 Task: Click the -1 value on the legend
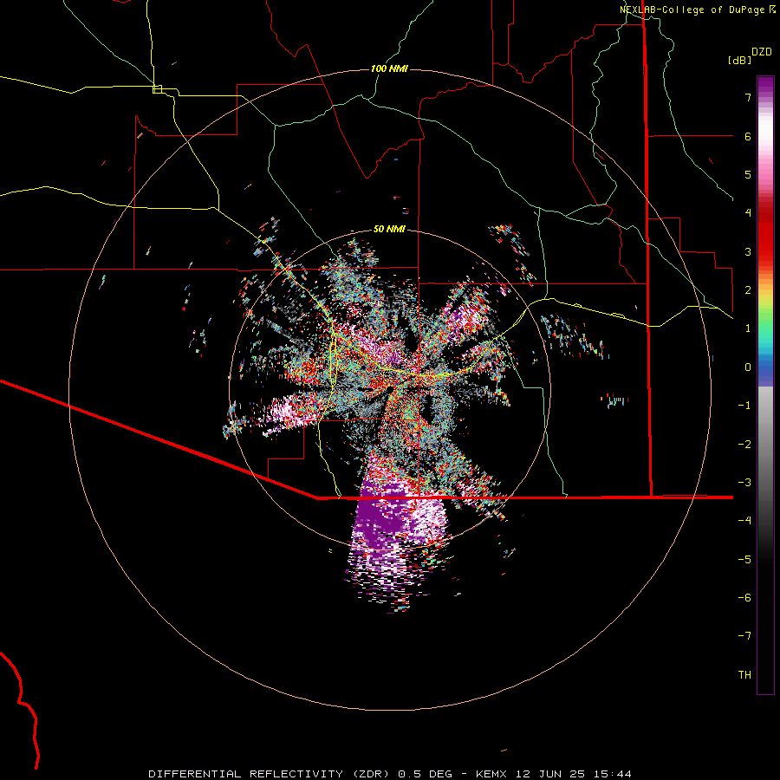click(744, 406)
